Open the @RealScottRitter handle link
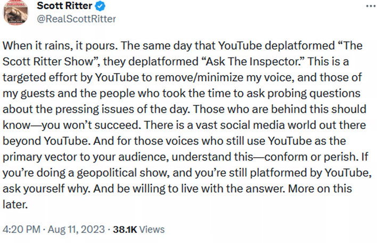377x243 pixels. click(76, 19)
